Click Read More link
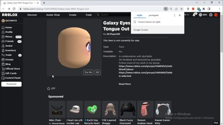This screenshot has height=125, width=223. [x=125, y=84]
